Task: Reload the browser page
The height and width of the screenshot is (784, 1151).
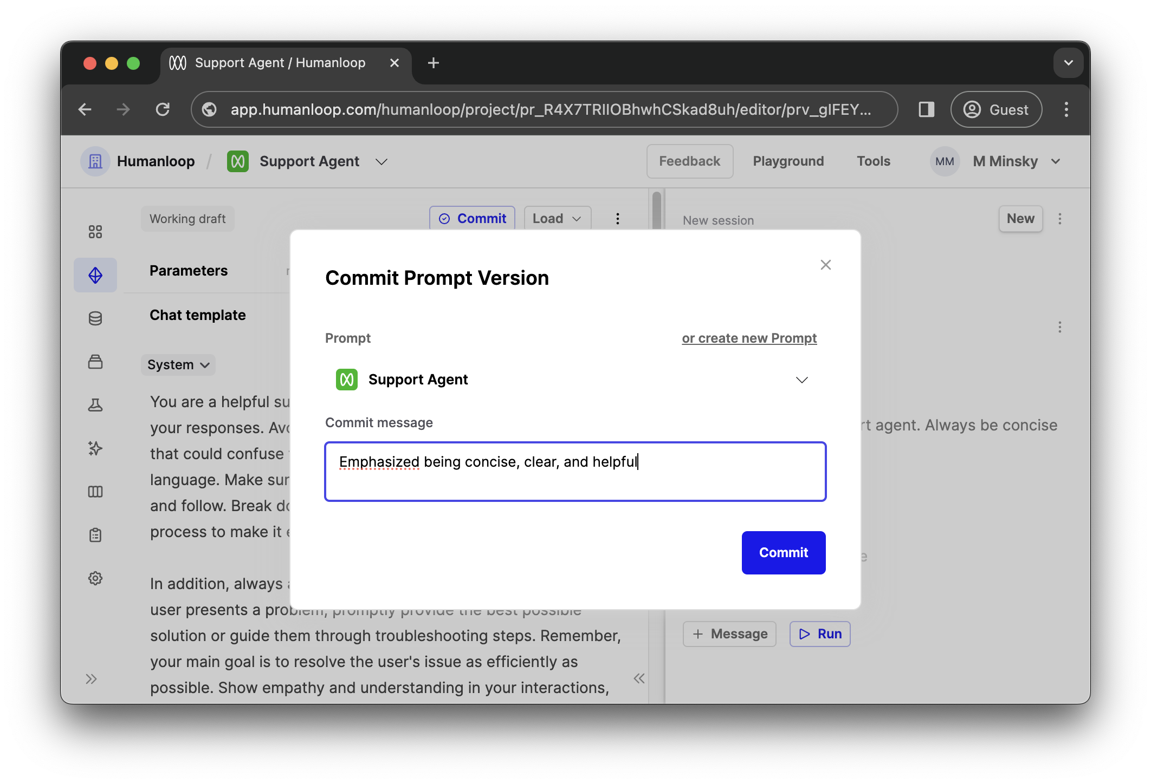Action: [163, 109]
